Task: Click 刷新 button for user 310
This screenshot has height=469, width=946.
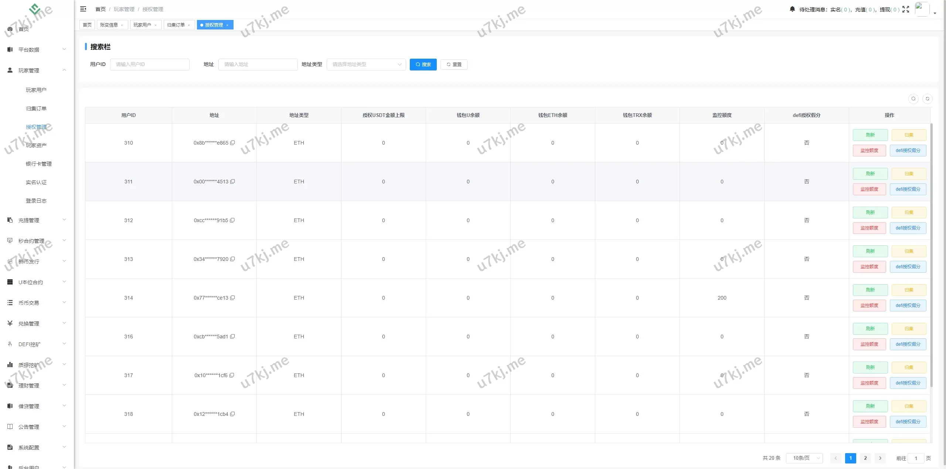Action: (x=870, y=135)
